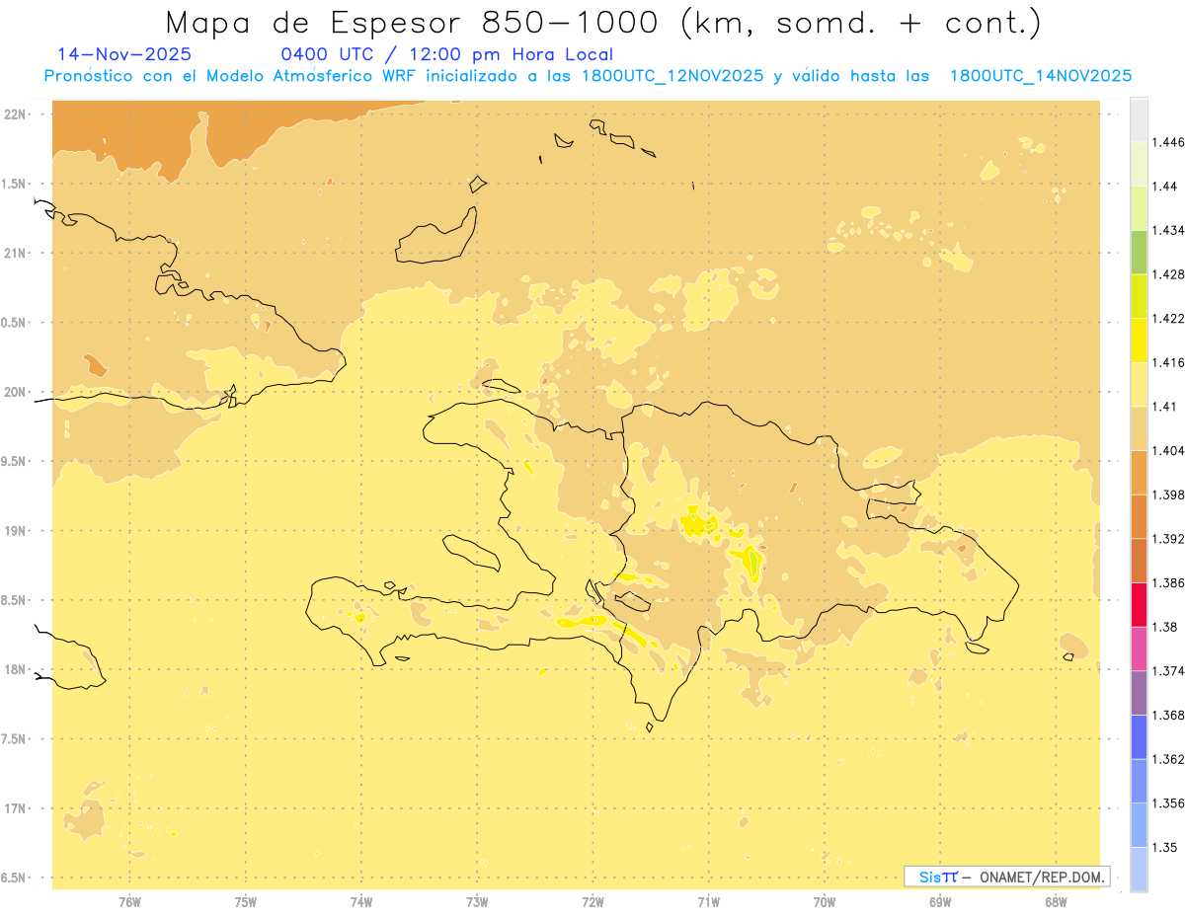
Task: Pick the tan swatch between 1.404 and 1.41
Action: point(1139,428)
